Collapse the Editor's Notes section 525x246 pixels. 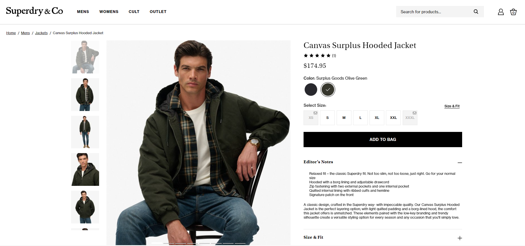coord(460,163)
